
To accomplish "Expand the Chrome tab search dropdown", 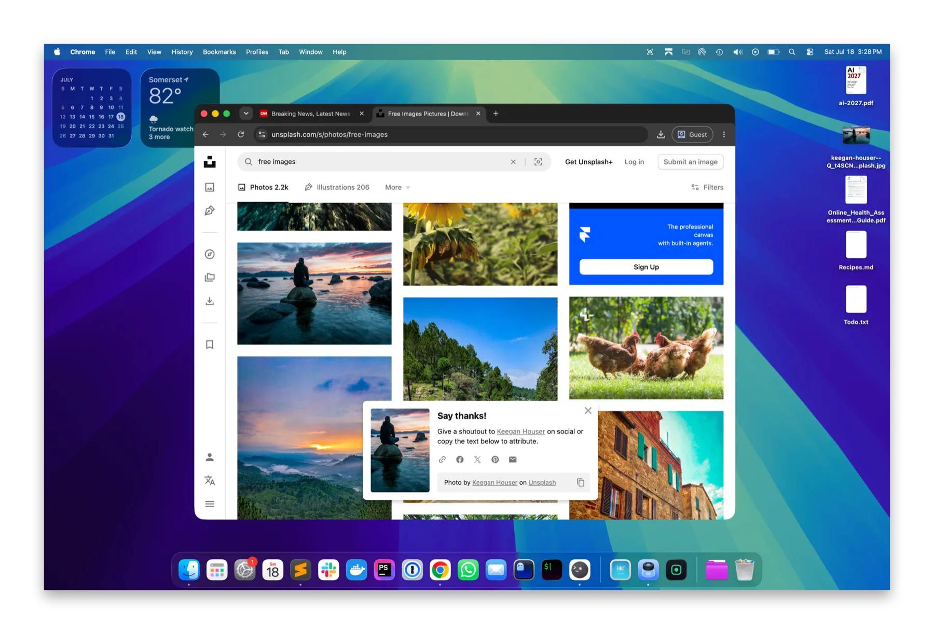I will pos(246,114).
